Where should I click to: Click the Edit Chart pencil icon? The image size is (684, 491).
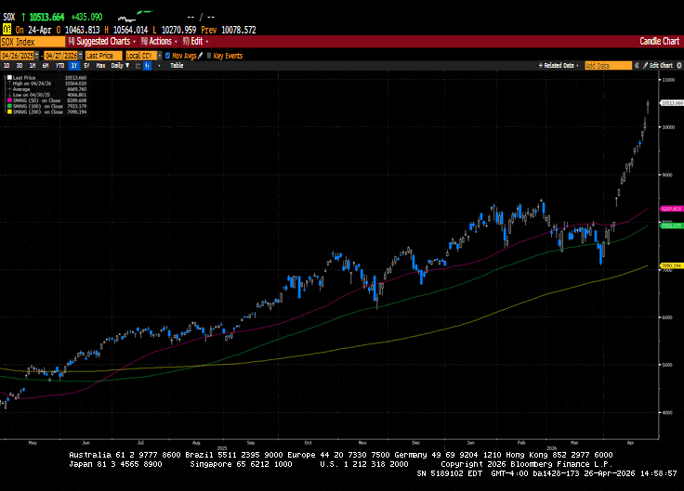point(644,66)
